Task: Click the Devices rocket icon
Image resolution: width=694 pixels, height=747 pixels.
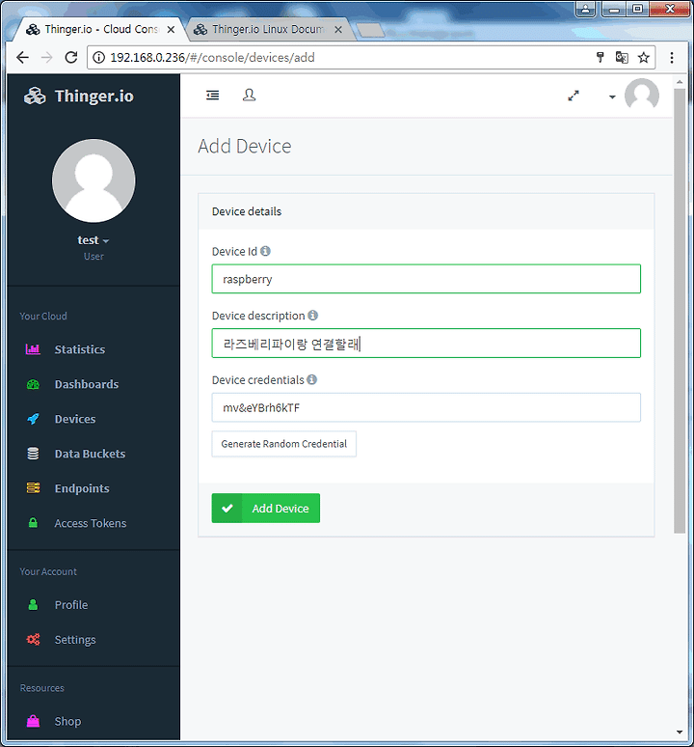Action: pos(33,419)
